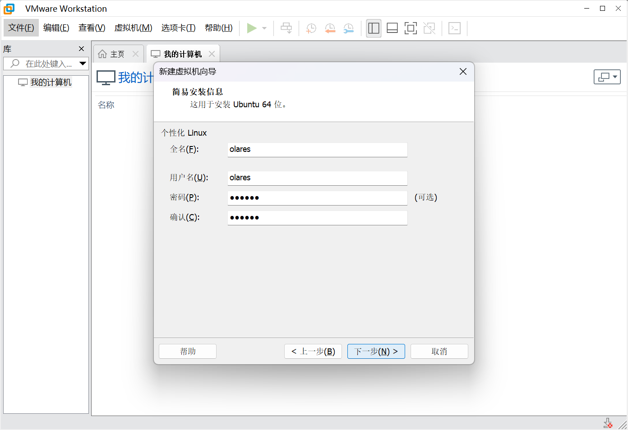Open the 帮助(H) menu

[x=219, y=28]
